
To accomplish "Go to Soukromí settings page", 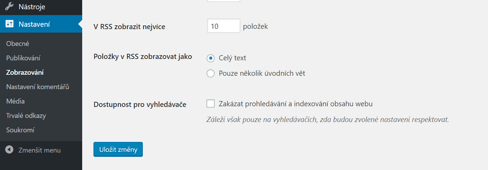I will [x=20, y=130].
